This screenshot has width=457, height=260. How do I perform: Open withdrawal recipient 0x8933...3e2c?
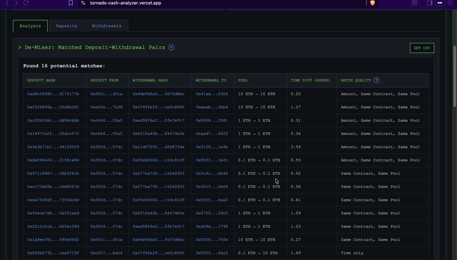212,160
